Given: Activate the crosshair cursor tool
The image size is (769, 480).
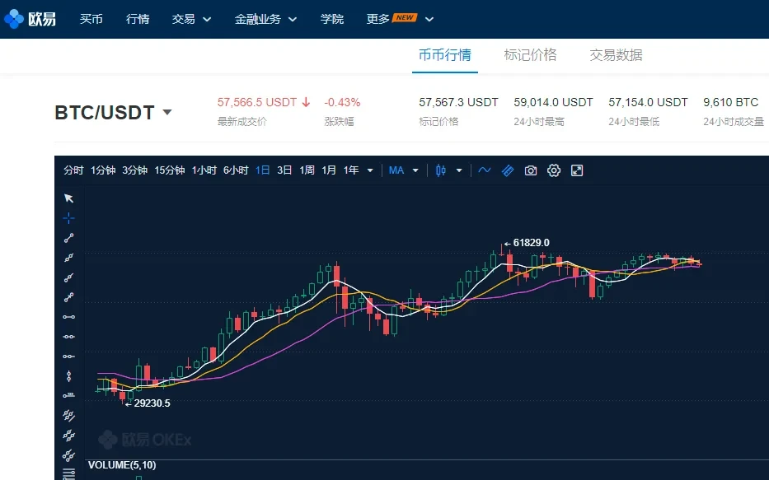Looking at the screenshot, I should 69,218.
